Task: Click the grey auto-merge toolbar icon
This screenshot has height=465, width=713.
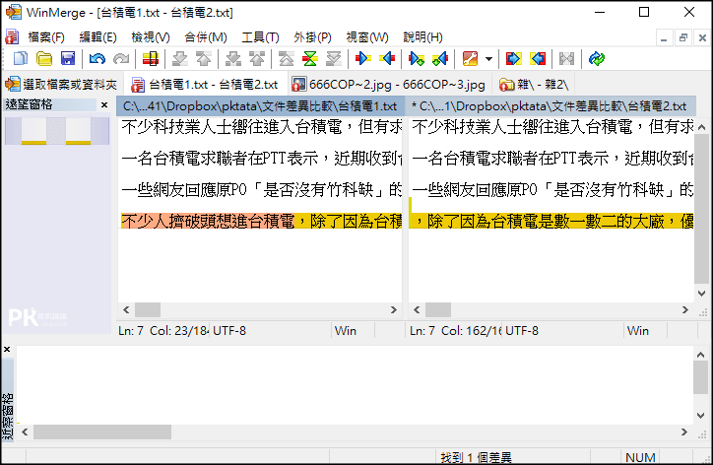Action: [x=566, y=59]
